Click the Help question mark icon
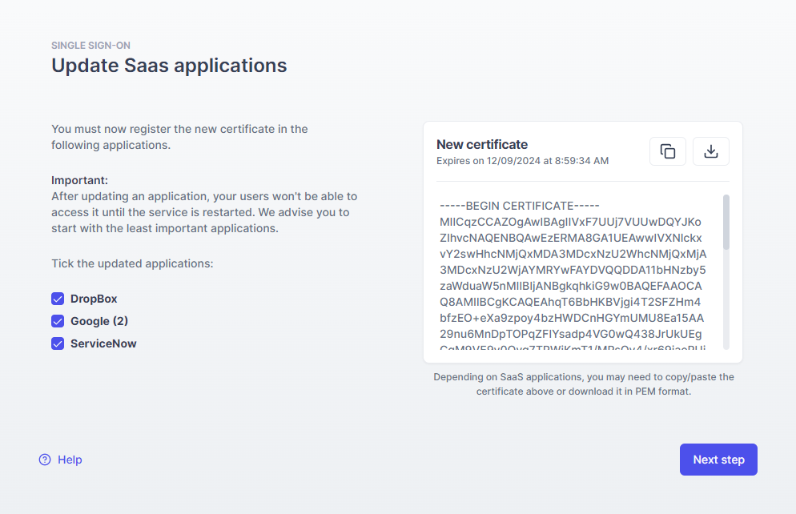The height and width of the screenshot is (514, 796). point(45,460)
